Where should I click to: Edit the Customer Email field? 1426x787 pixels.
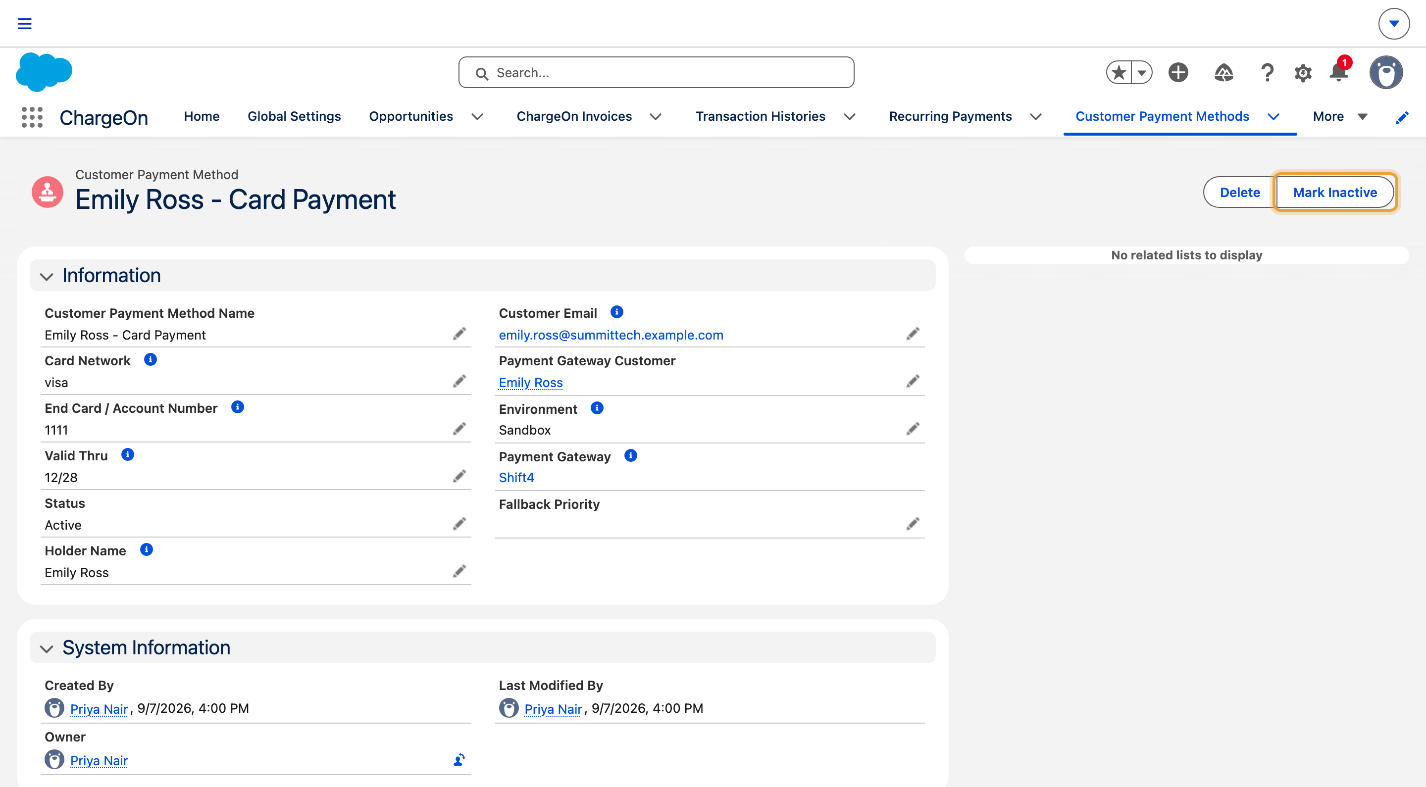click(913, 334)
